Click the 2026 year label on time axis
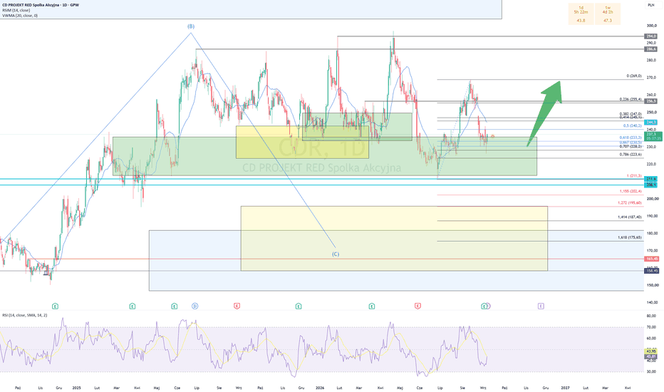Image resolution: width=664 pixels, height=392 pixels. click(x=320, y=388)
